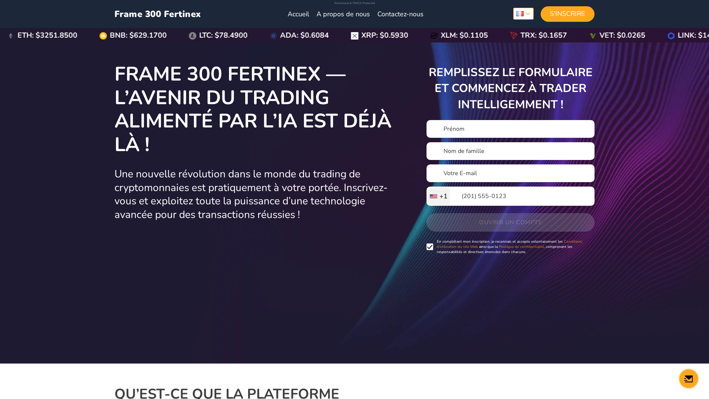Click the OUVRIR UN COMPTE button
Image resolution: width=709 pixels, height=399 pixels.
510,222
